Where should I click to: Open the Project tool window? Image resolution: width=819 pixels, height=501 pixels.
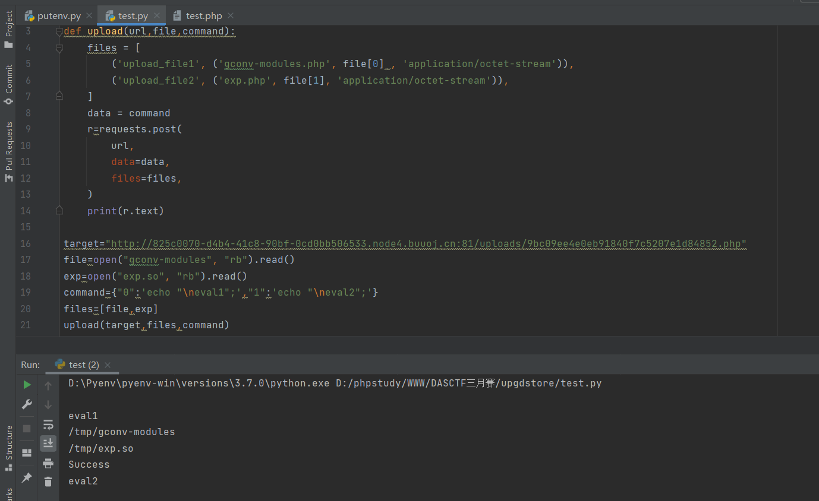8,30
